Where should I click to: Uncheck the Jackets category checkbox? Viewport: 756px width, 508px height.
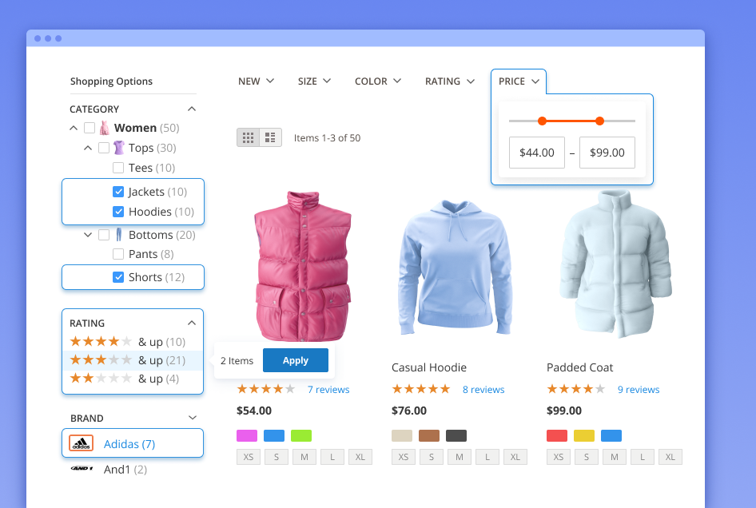[118, 192]
